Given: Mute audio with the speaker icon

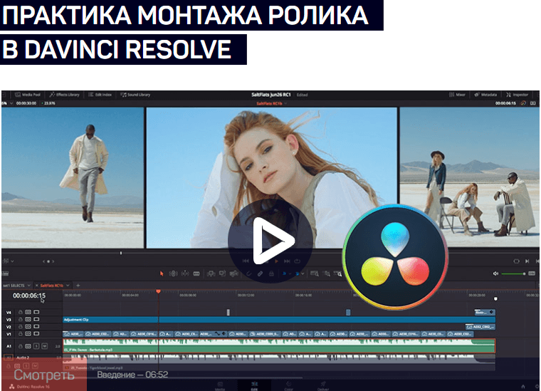Looking at the screenshot, I should point(495,273).
